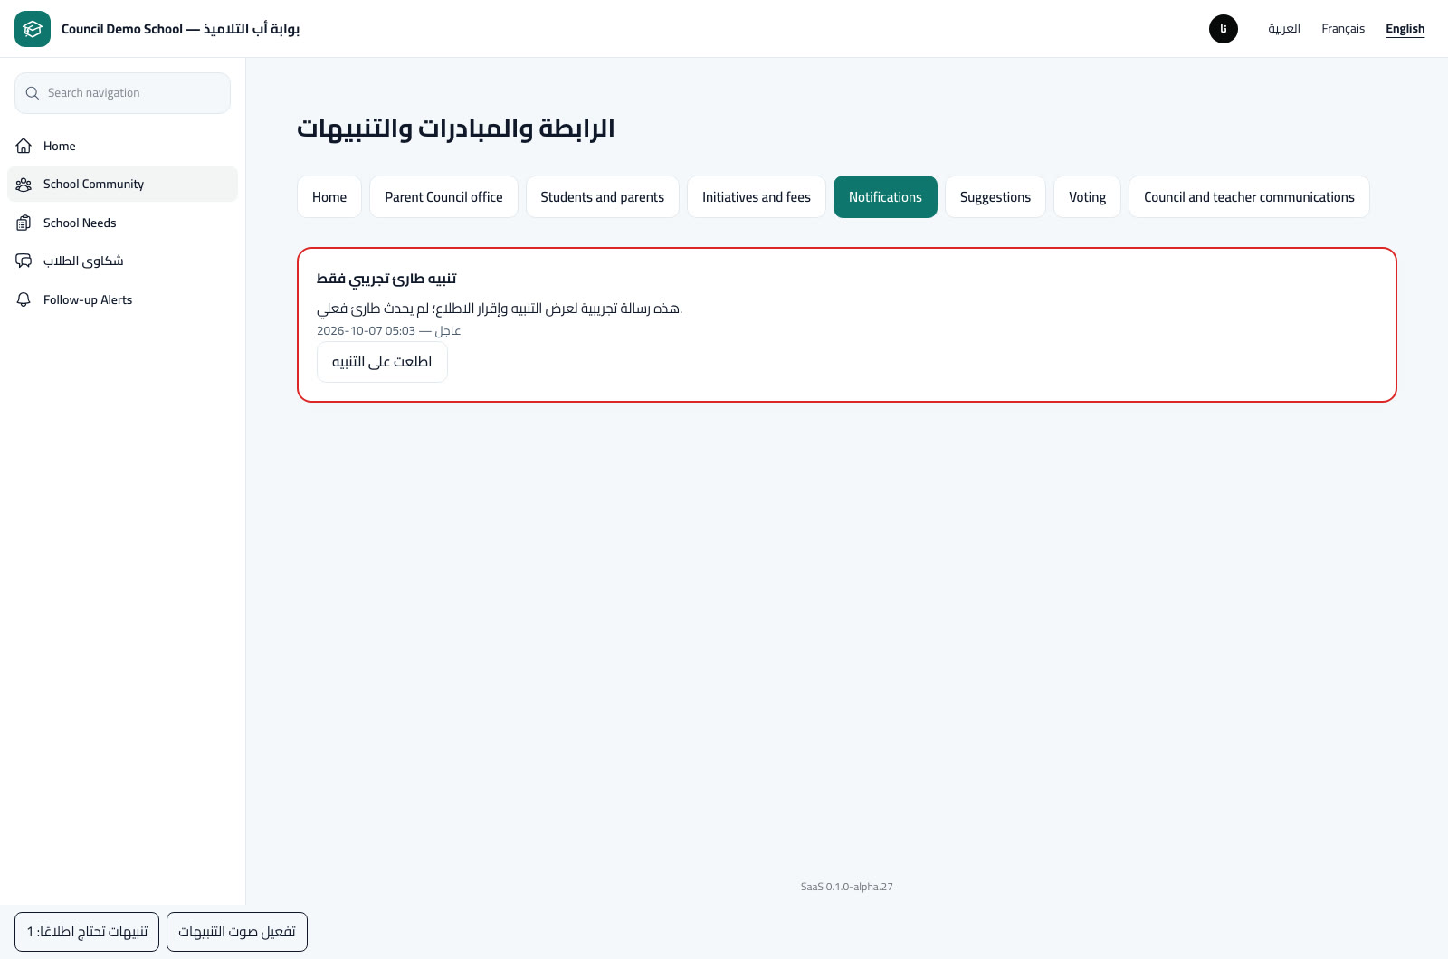Click the School Needs clipboard icon

coord(24,223)
